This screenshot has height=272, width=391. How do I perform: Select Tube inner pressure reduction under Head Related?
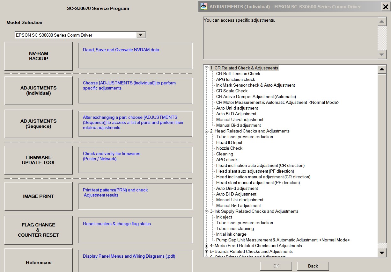click(245, 137)
